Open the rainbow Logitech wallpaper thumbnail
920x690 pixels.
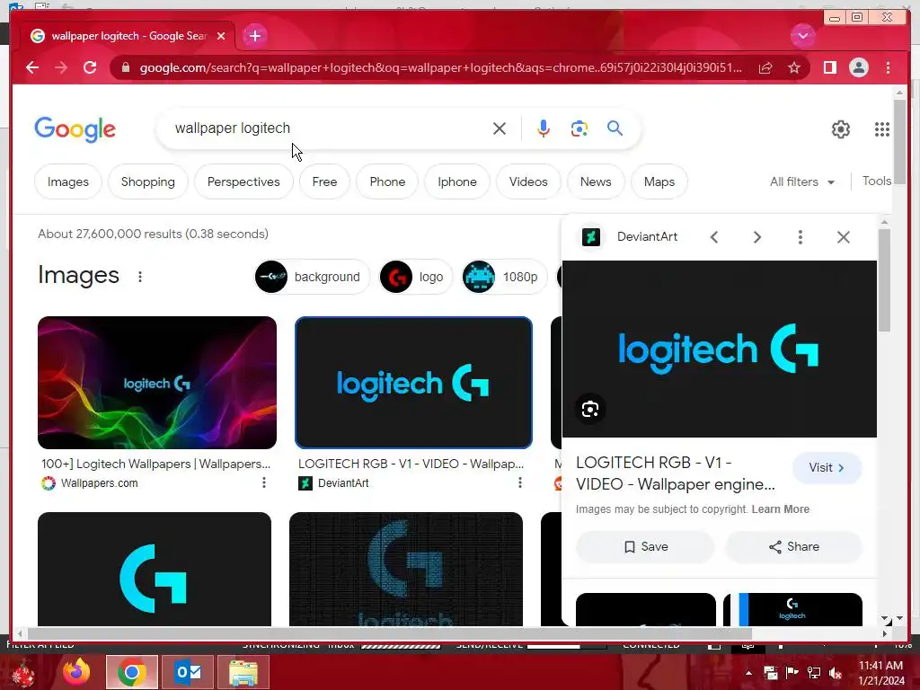[x=156, y=383]
